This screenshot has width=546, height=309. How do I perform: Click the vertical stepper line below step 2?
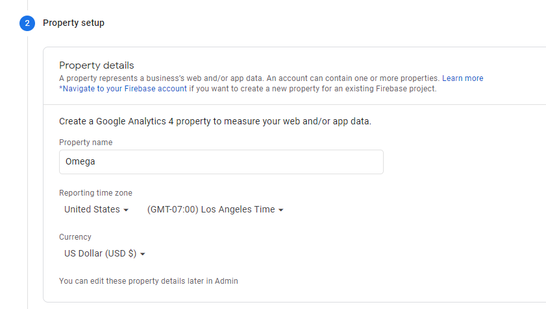pyautogui.click(x=27, y=172)
